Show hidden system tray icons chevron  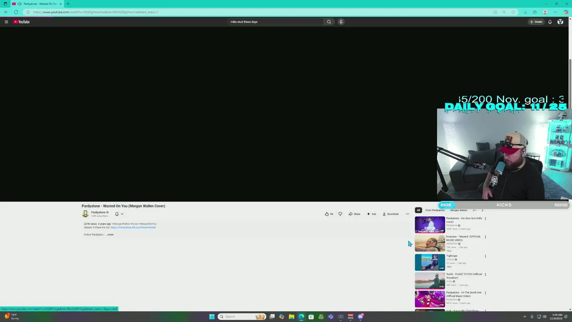pyautogui.click(x=525, y=317)
